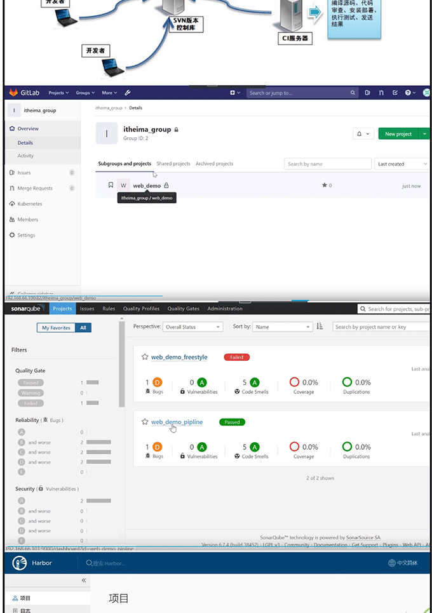Screen dimensions: 432x613
Task: Click the star icon on web_demo row
Action: click(x=325, y=185)
